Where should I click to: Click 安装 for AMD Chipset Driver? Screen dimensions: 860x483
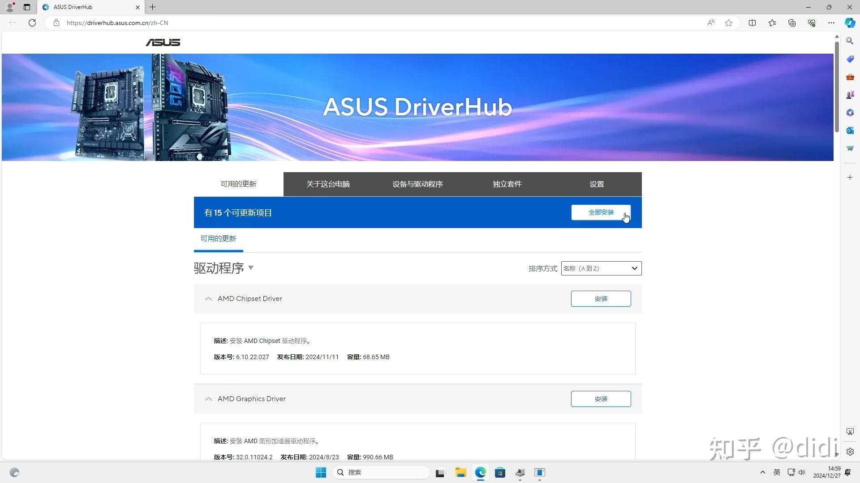tap(601, 298)
